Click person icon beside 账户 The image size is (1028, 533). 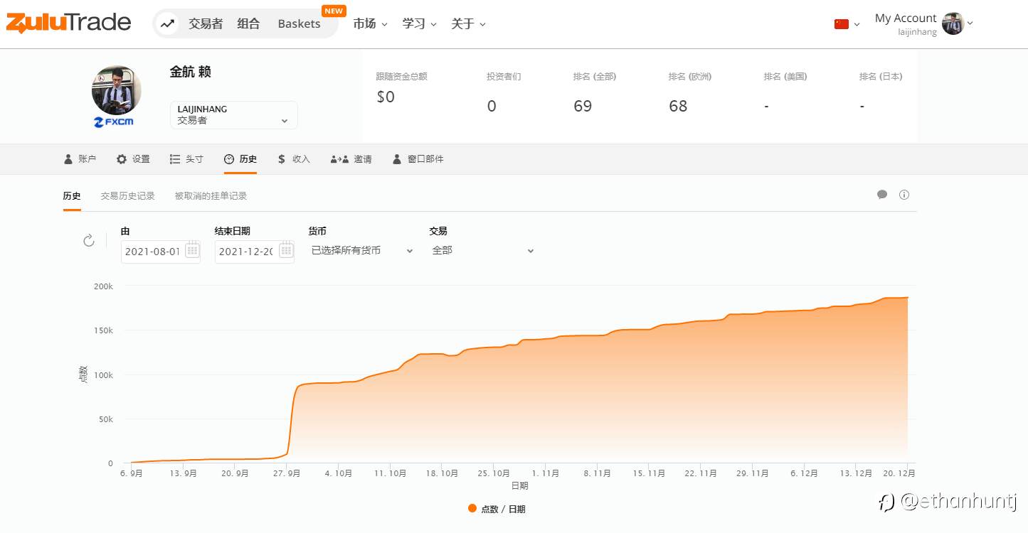pyautogui.click(x=68, y=159)
